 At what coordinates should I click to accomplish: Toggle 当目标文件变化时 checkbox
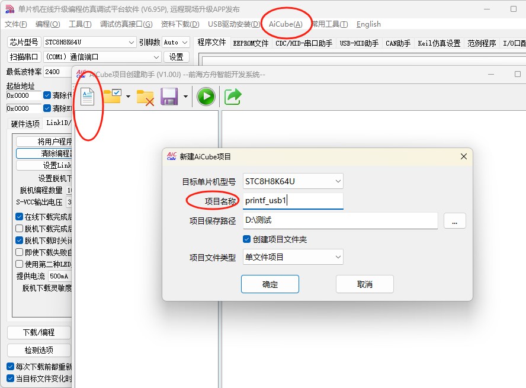click(11, 379)
